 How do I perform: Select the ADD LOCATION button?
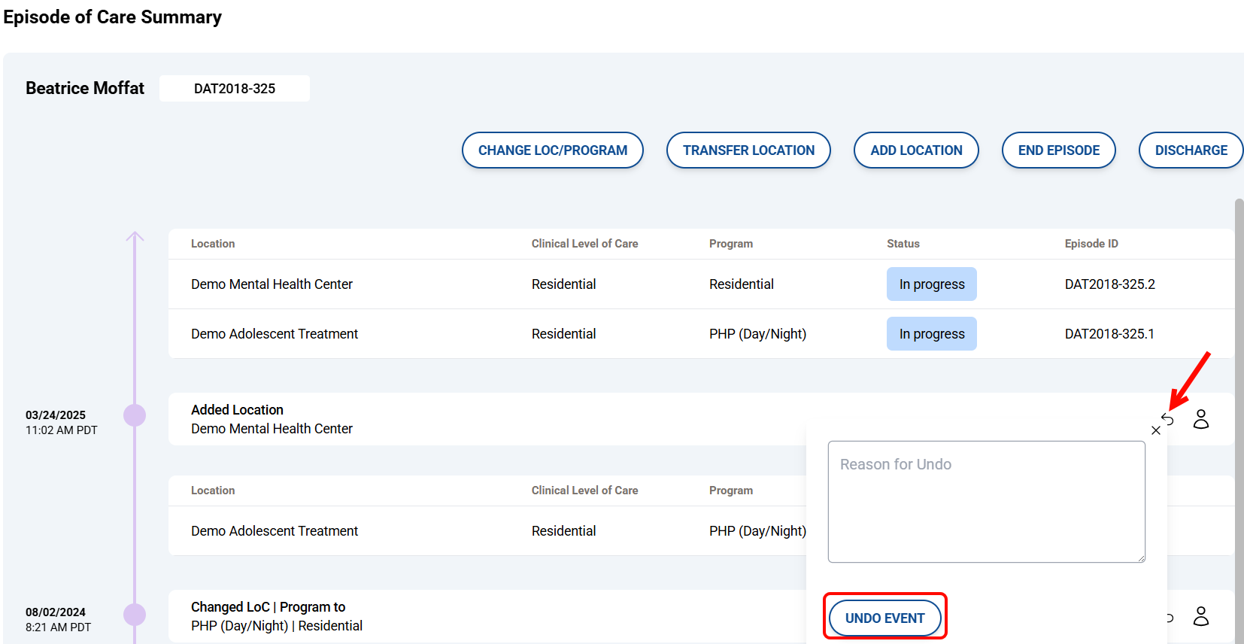(915, 150)
